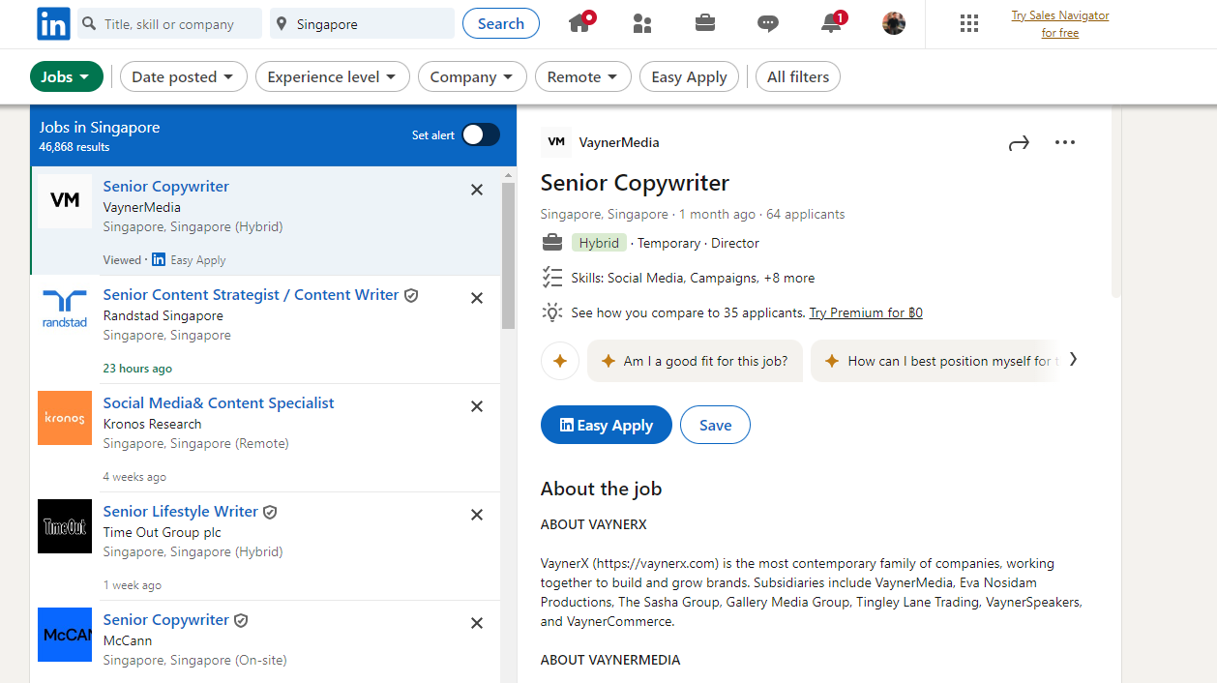The height and width of the screenshot is (683, 1217).
Task: Click the Kronos orange company logo
Action: (x=65, y=418)
